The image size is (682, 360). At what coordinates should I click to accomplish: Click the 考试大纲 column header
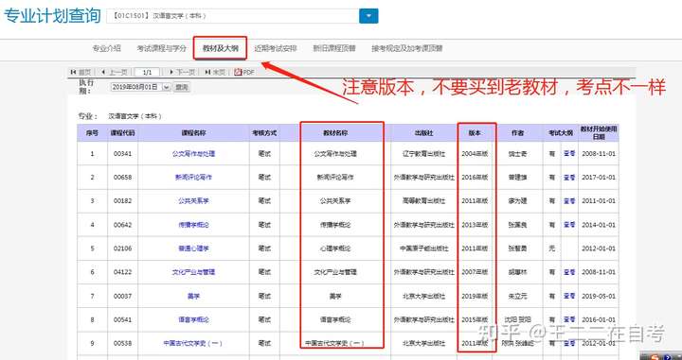tap(560, 133)
